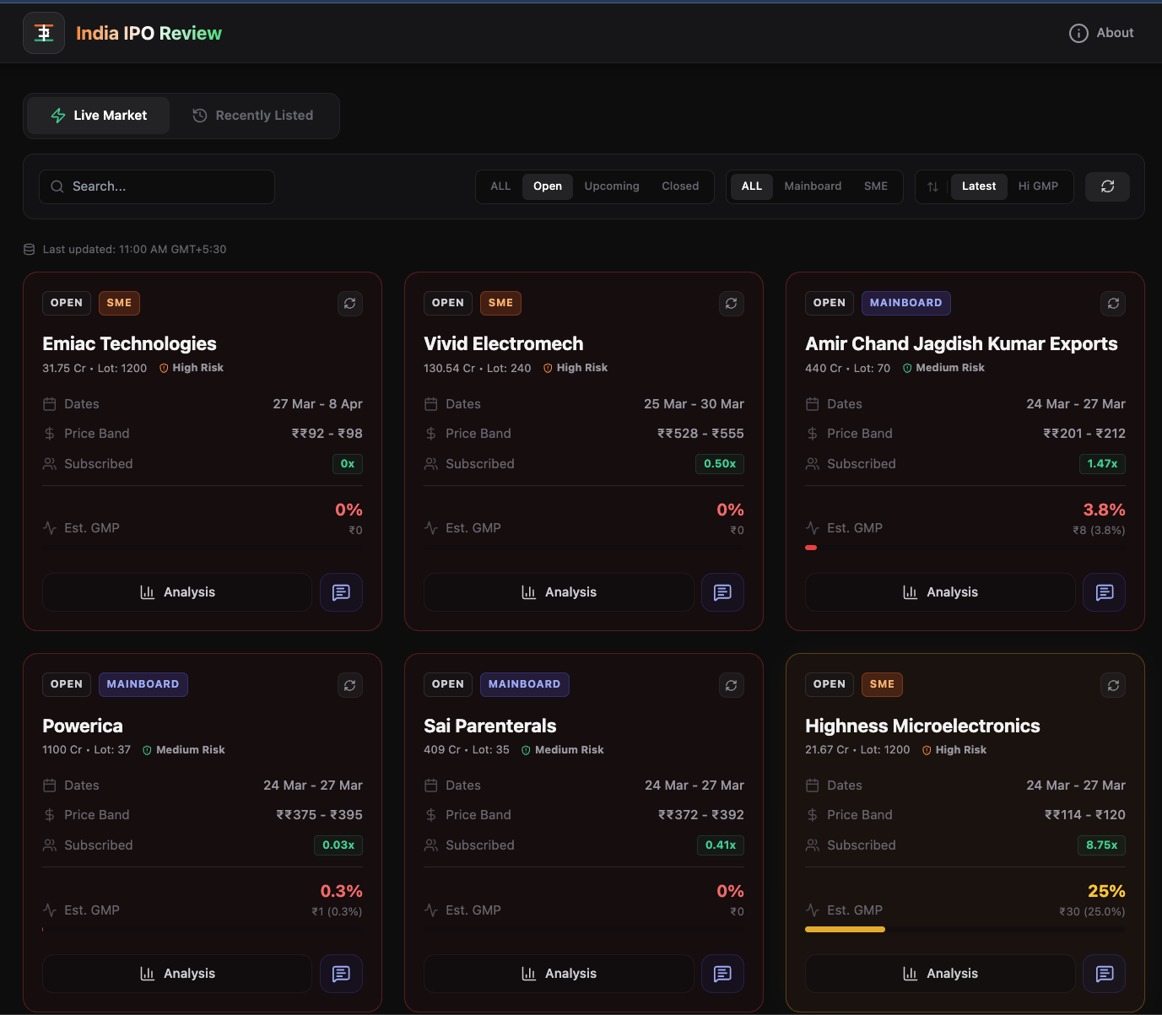Click the Emiac Technologies card title
The image size is (1162, 1015).
point(129,343)
